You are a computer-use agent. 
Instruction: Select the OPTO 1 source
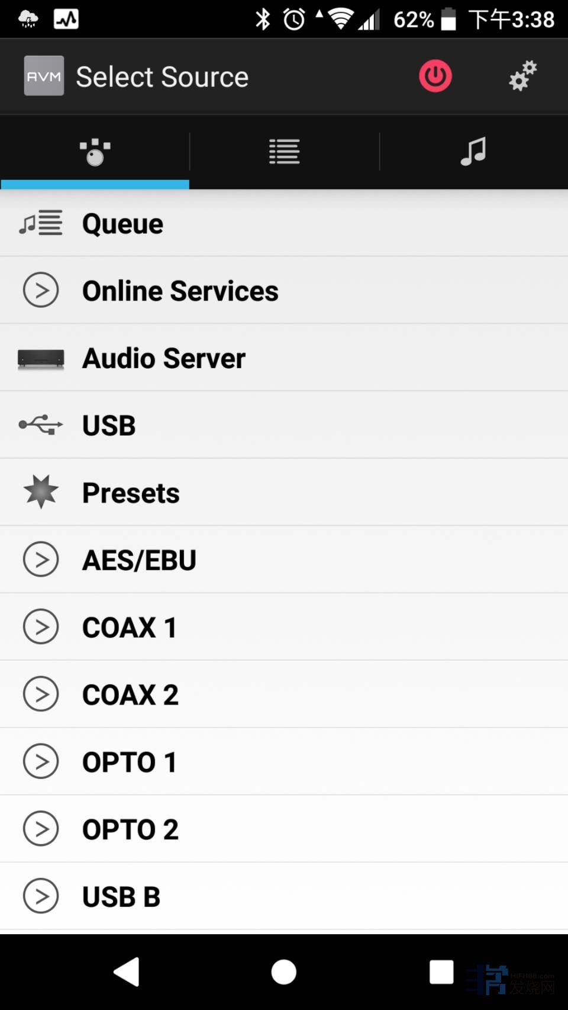point(129,762)
